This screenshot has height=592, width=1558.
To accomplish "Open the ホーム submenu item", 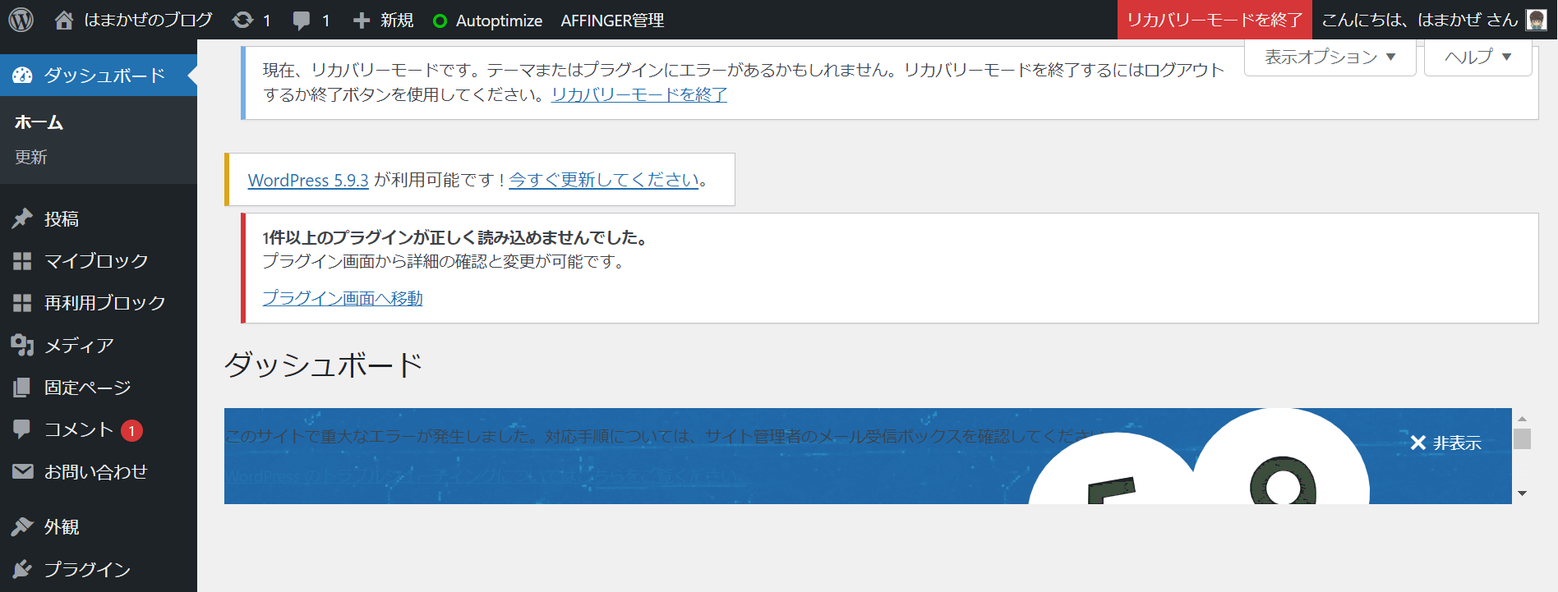I will tap(39, 122).
